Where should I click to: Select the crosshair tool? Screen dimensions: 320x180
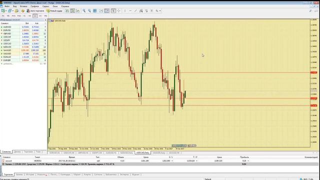[x=119, y=10]
